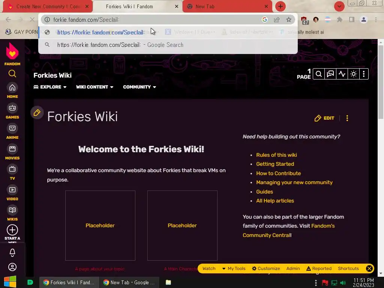
Task: Open user profile icon in sidebar
Action: click(x=12, y=267)
